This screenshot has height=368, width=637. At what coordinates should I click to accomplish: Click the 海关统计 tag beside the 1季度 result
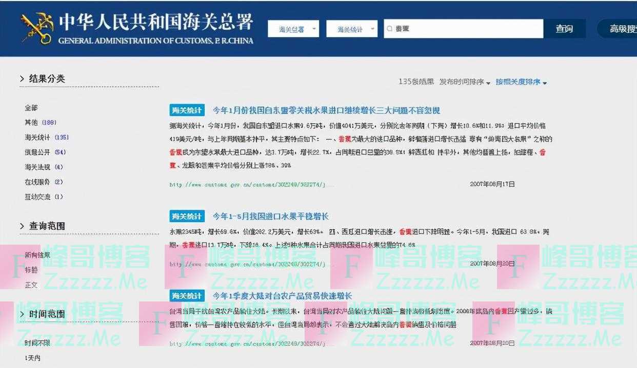(x=187, y=296)
